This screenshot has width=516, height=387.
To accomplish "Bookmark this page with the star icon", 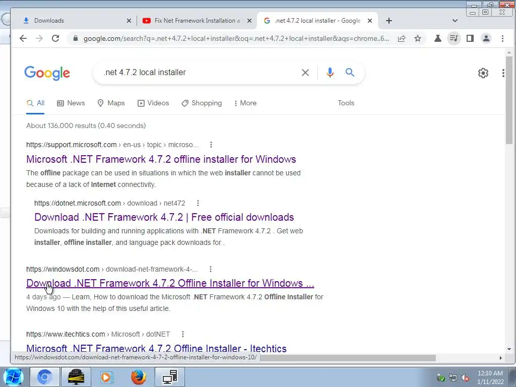I will [x=418, y=38].
